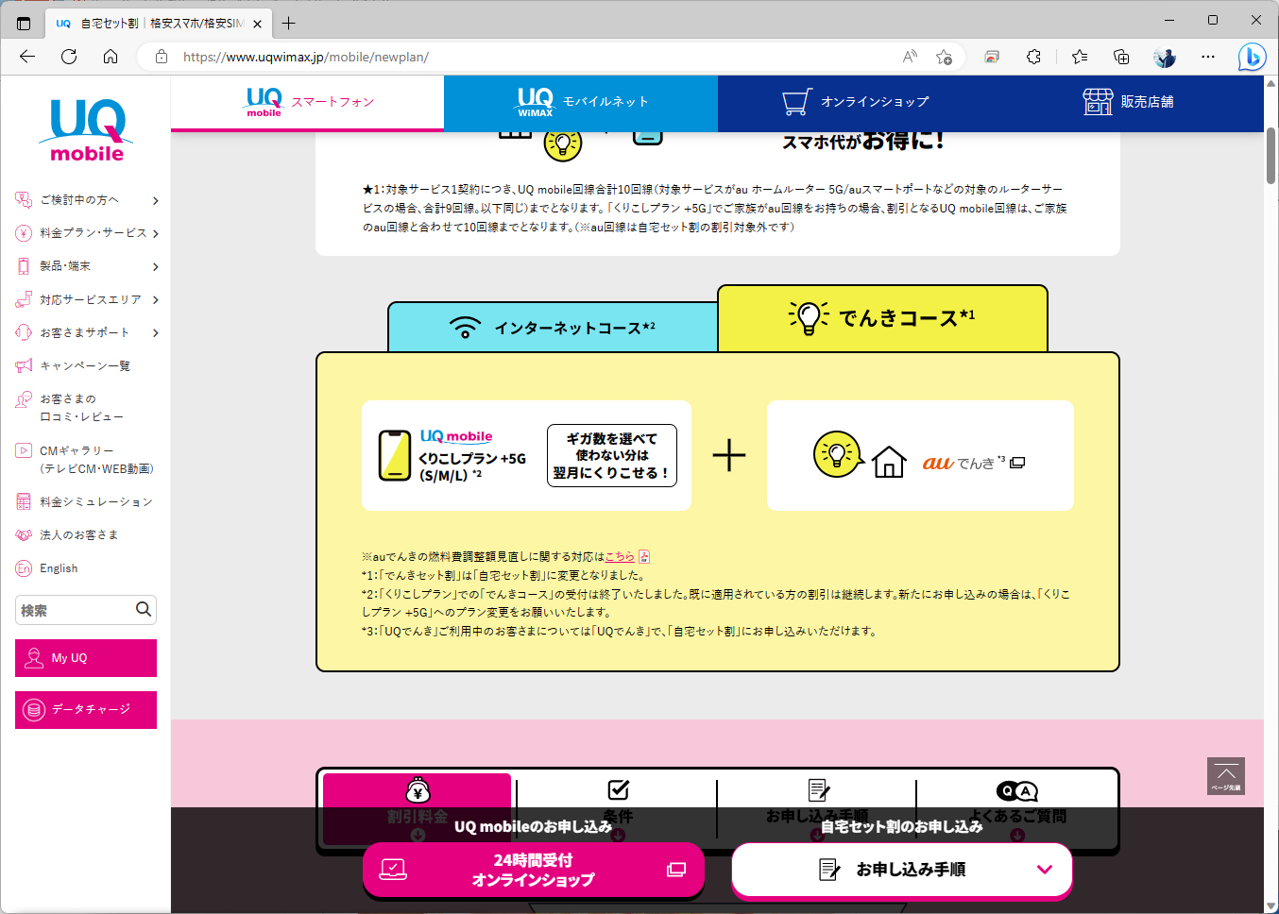Viewport: 1279px width, 914px height.
Task: Click the データチャージ button
Action: (x=85, y=709)
